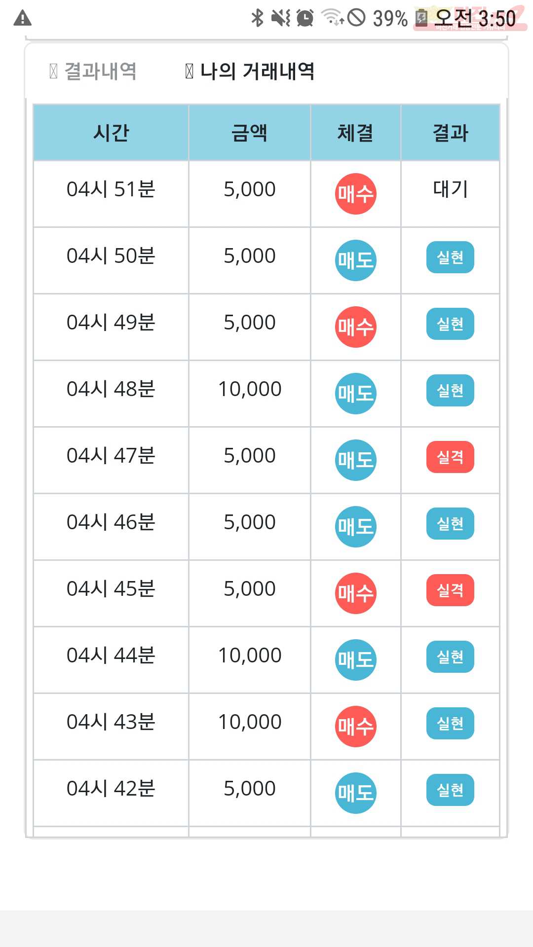Screen dimensions: 533x947
Task: Tap the red 매수 badge at 04시 49분
Action: 355,327
